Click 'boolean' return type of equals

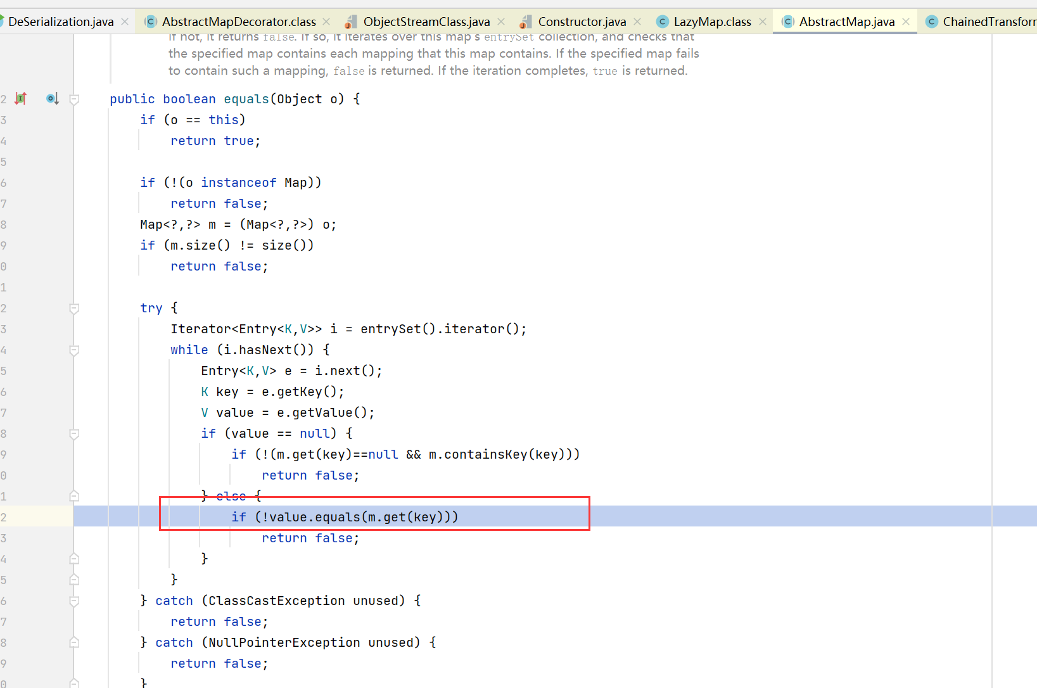coord(189,99)
